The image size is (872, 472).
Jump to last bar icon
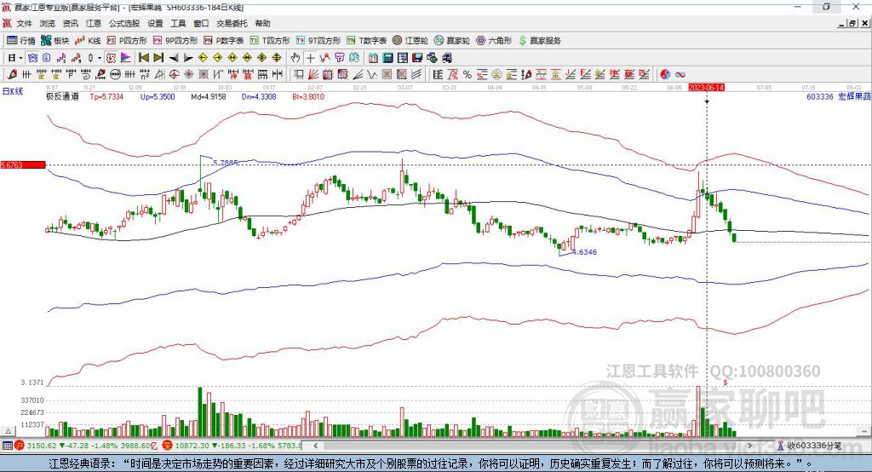click(158, 58)
